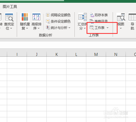Expand the 查找定位 dropdown arrow

click(x=11, y=28)
